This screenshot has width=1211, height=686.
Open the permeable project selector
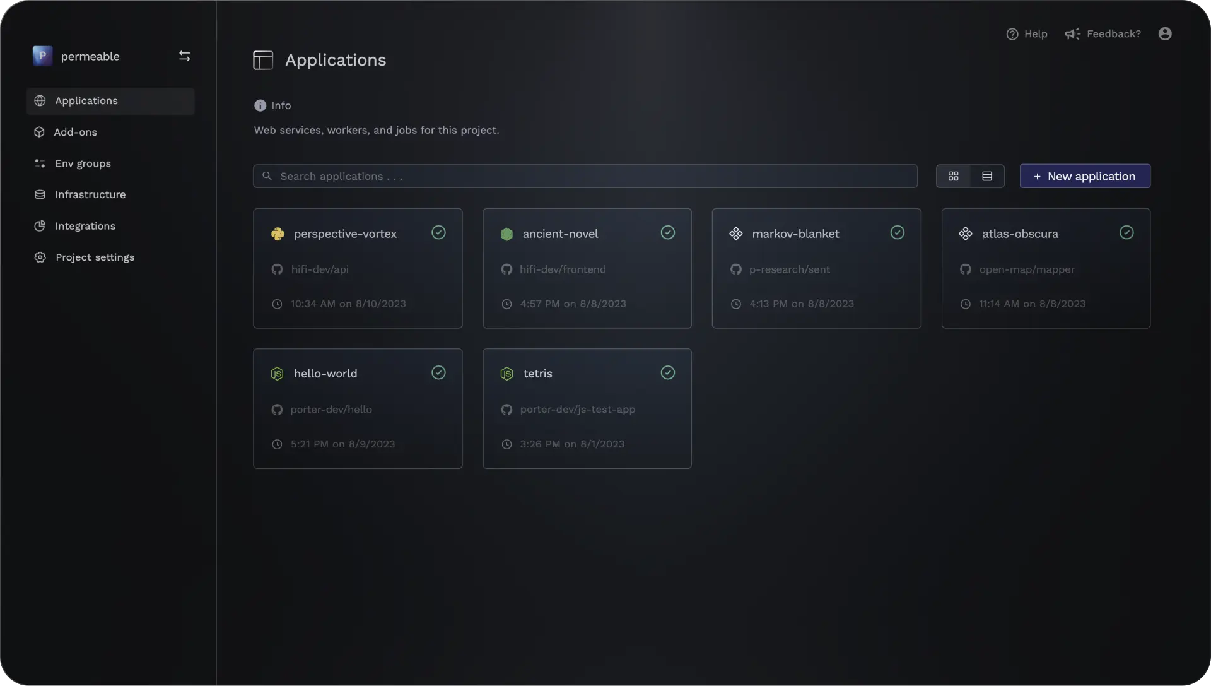click(x=90, y=56)
